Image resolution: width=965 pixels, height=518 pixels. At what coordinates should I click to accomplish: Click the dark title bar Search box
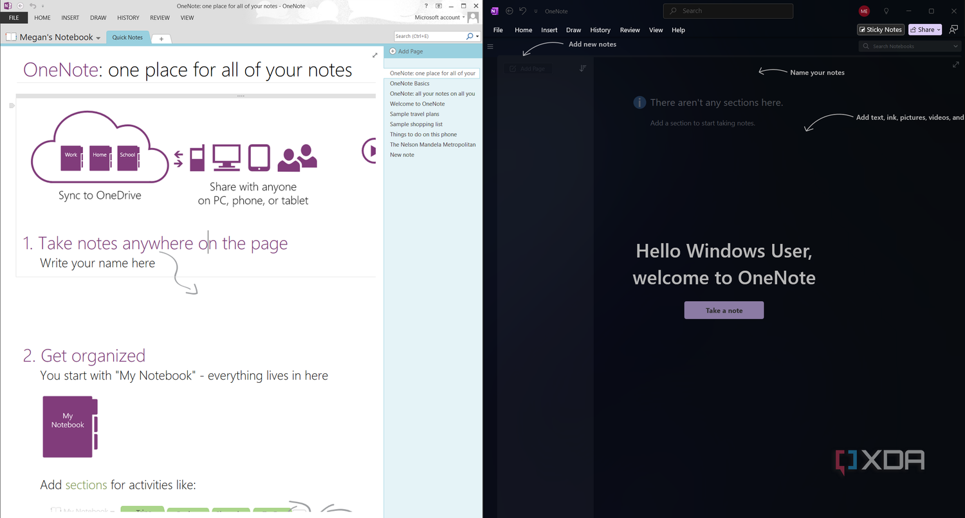728,11
